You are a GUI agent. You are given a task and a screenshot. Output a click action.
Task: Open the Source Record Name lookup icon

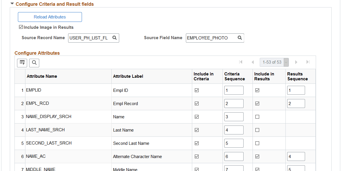click(115, 38)
